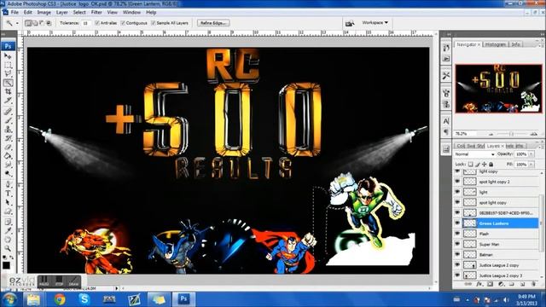Hide the Batman layer
This screenshot has height=307, width=546.
[457, 254]
